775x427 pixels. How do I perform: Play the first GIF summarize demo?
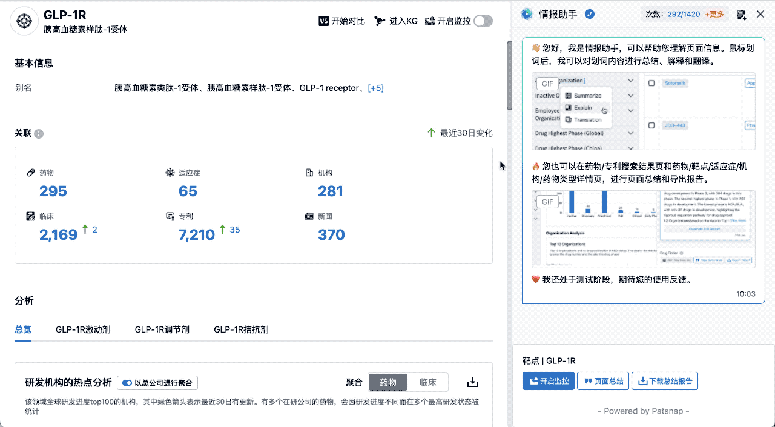pyautogui.click(x=644, y=112)
